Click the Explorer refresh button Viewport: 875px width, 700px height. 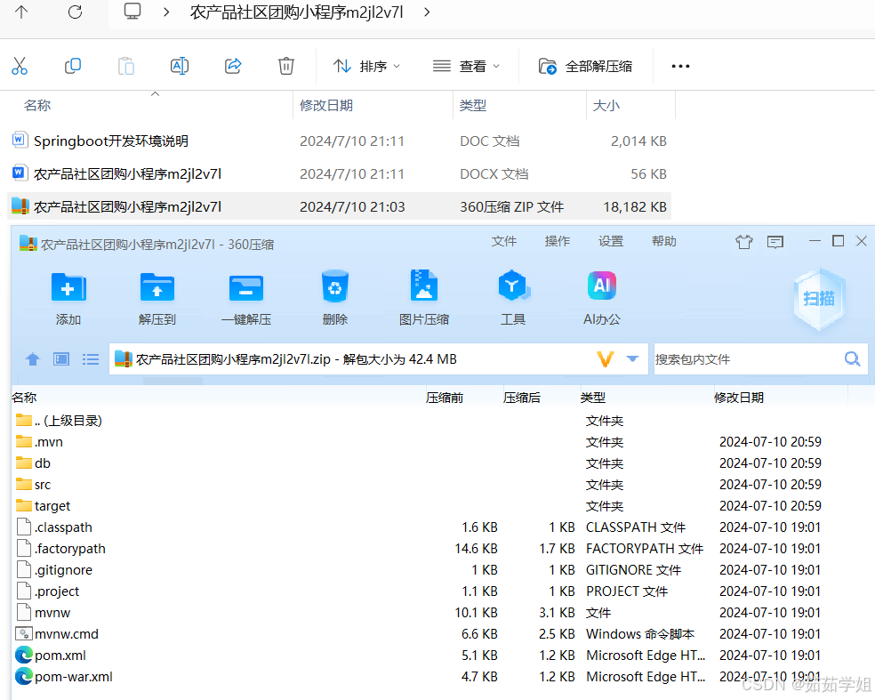tap(75, 12)
